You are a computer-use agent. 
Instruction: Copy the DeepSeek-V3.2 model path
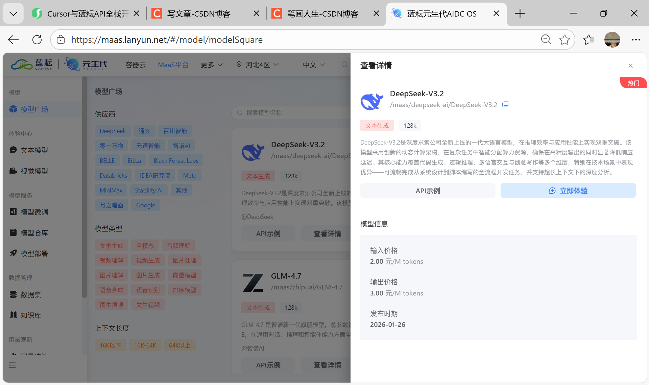coord(505,104)
